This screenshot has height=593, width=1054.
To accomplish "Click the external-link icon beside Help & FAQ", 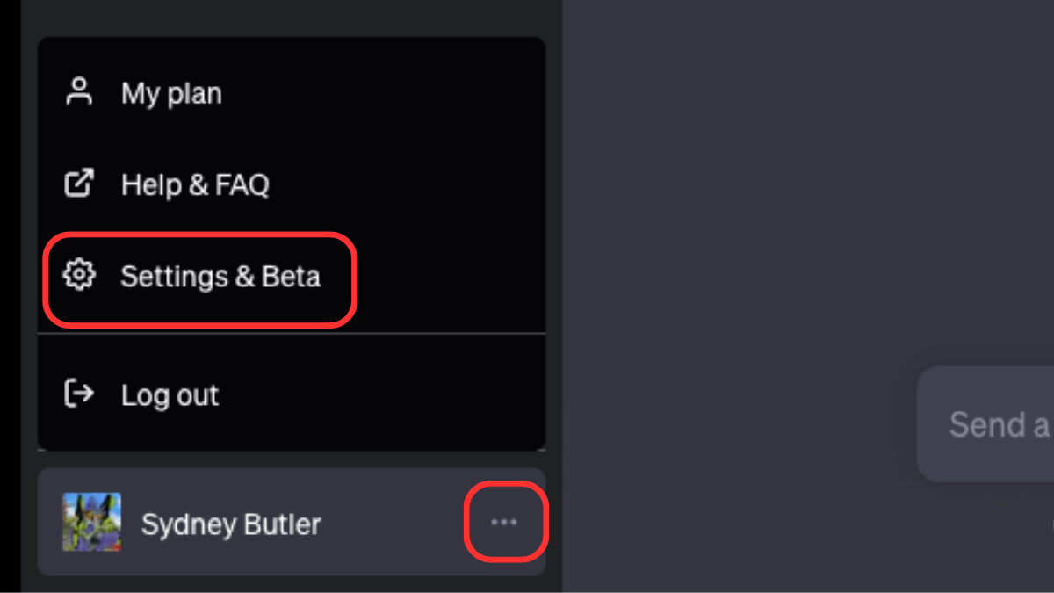I will [x=79, y=184].
